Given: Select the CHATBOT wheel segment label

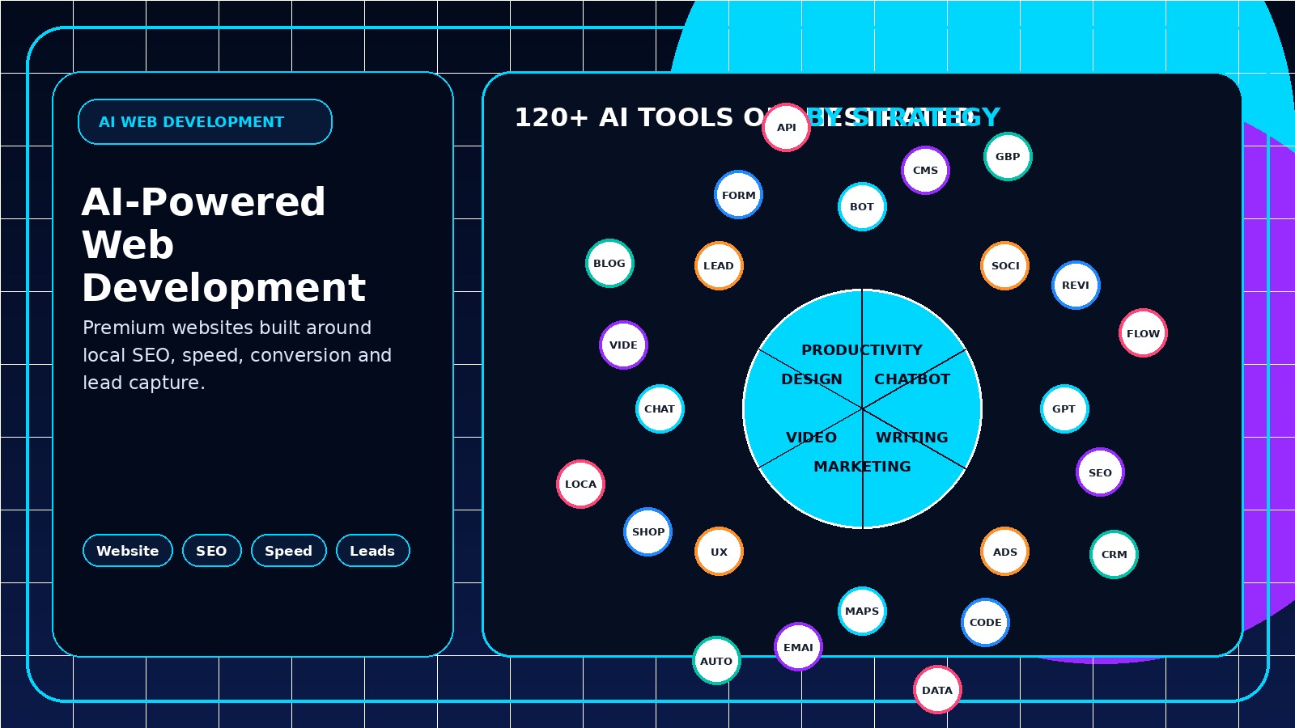Looking at the screenshot, I should coord(912,379).
